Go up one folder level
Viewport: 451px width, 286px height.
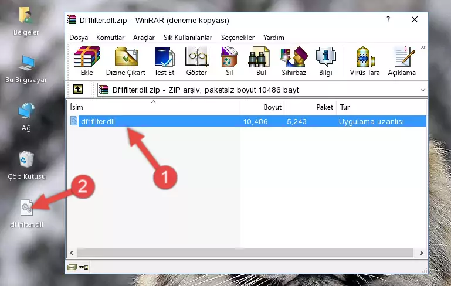pos(78,90)
